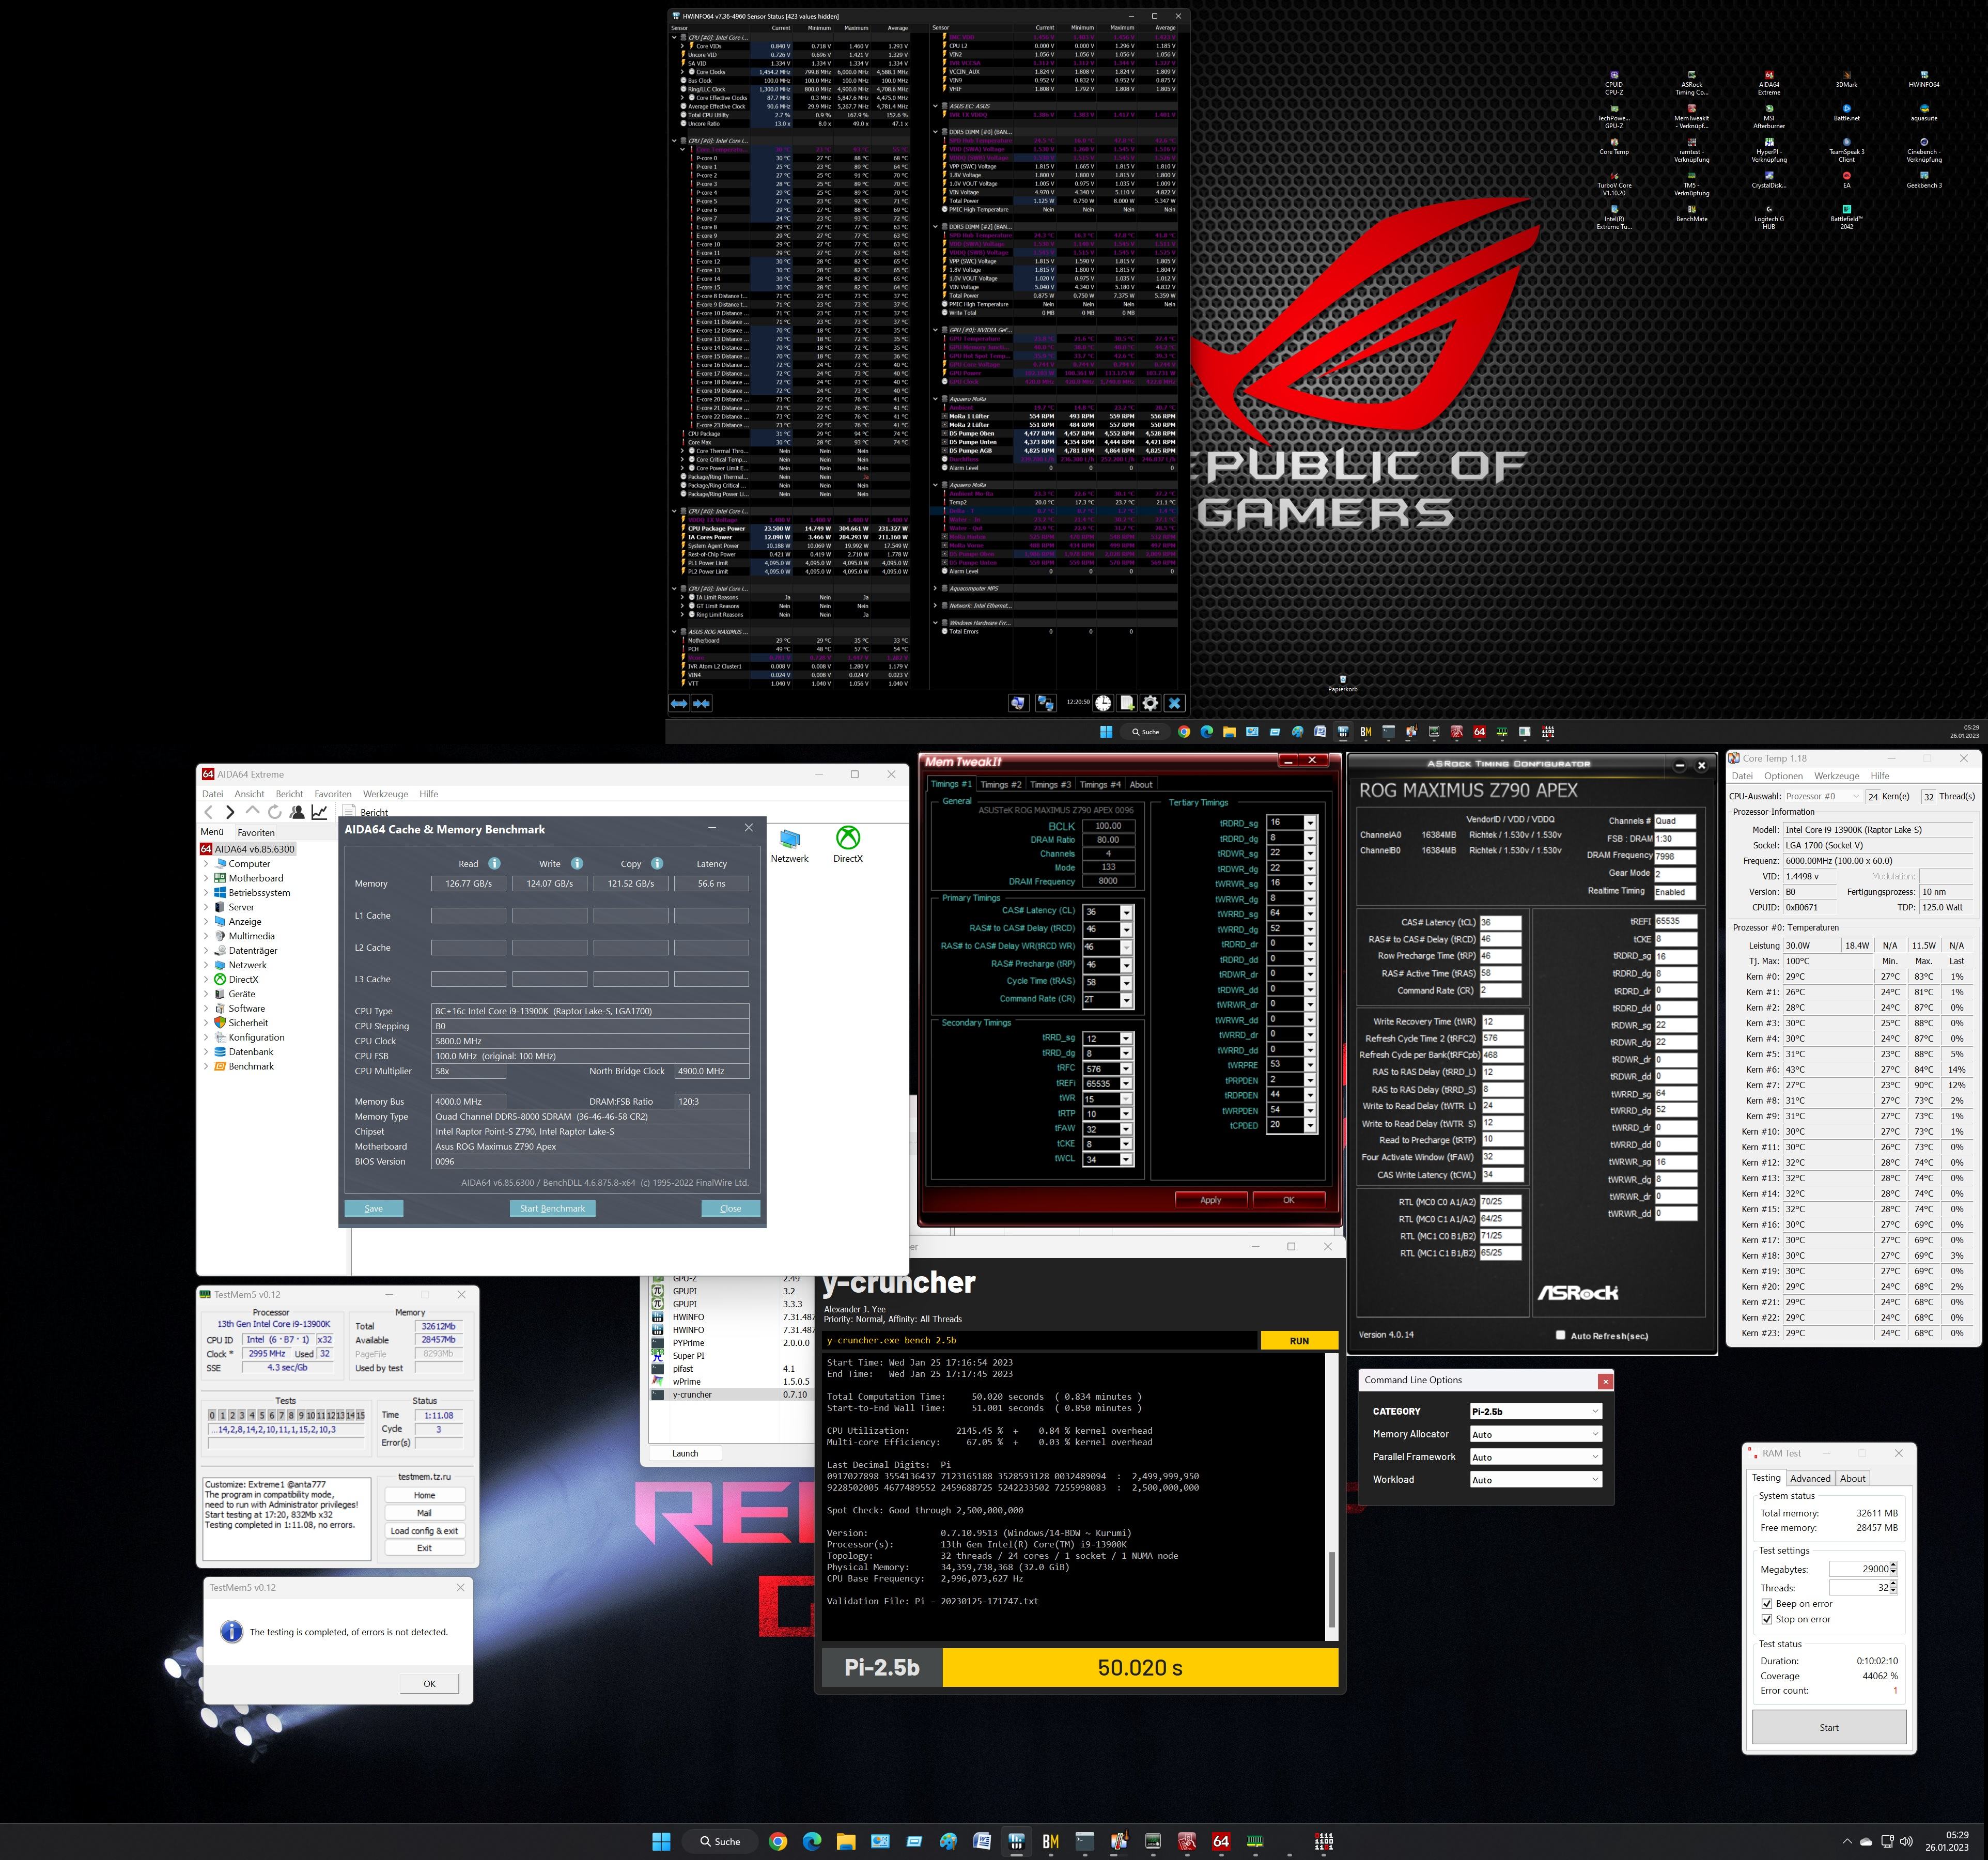Click tREFI value field in ASRock

click(x=1675, y=921)
